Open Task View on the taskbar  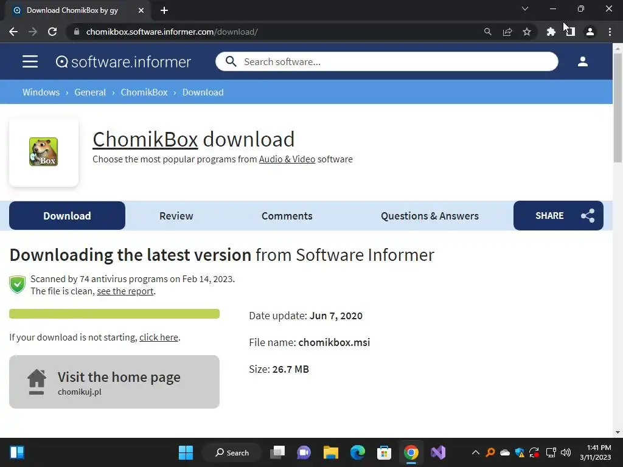277,452
